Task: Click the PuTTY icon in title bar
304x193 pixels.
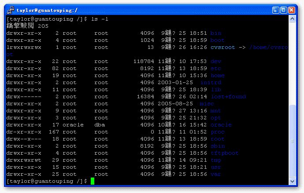Action: coord(11,10)
